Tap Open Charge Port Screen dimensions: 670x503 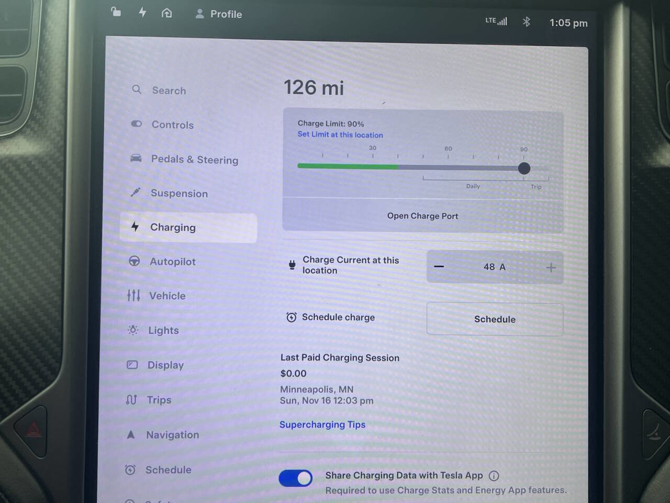(422, 215)
